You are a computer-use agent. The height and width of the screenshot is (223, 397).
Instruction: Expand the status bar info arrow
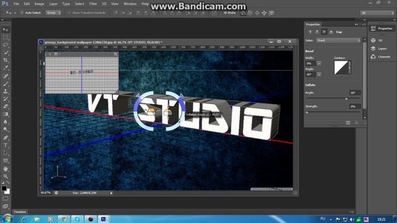point(111,193)
